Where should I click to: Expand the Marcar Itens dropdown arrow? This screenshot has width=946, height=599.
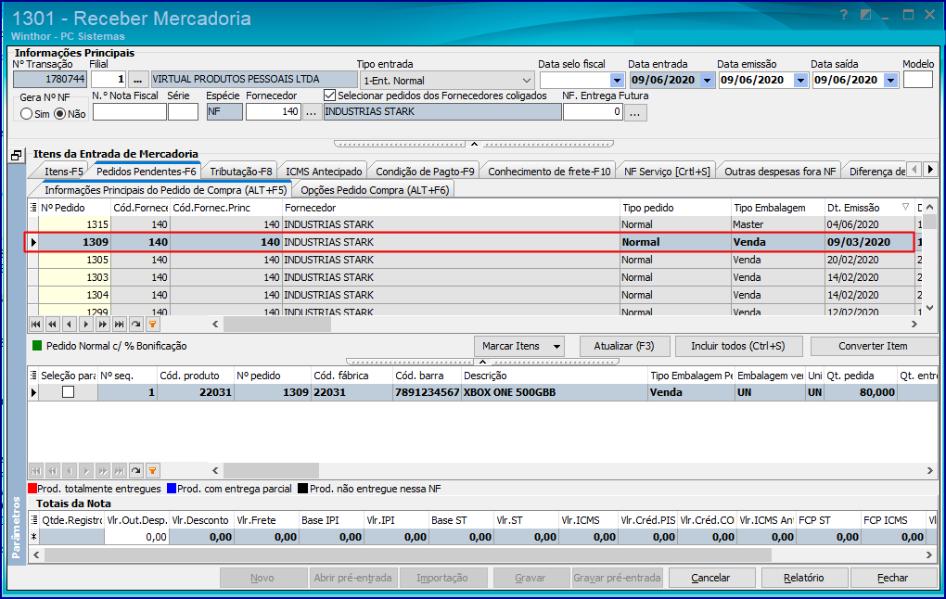pyautogui.click(x=556, y=346)
